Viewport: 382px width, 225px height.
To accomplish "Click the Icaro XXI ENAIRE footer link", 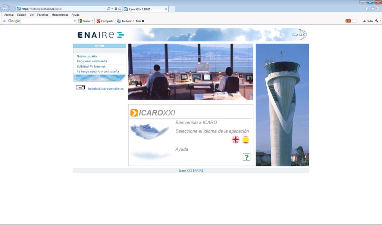I will [x=191, y=170].
